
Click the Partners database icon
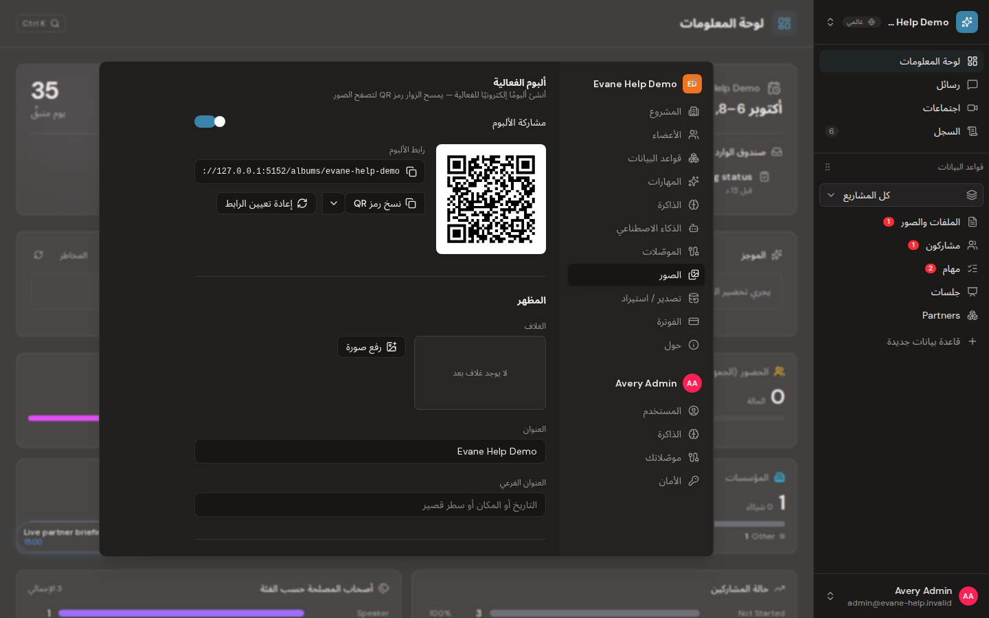[973, 315]
